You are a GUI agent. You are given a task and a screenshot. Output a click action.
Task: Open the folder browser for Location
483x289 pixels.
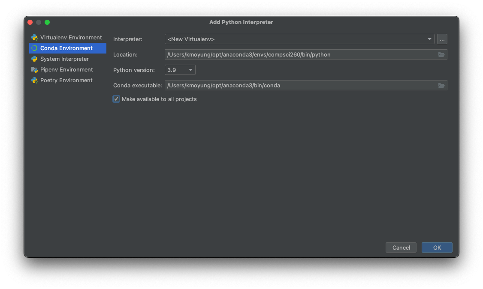pyautogui.click(x=441, y=54)
